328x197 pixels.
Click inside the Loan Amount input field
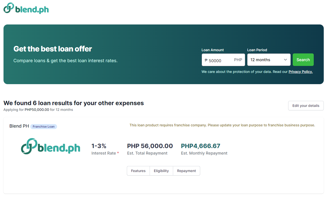220,60
